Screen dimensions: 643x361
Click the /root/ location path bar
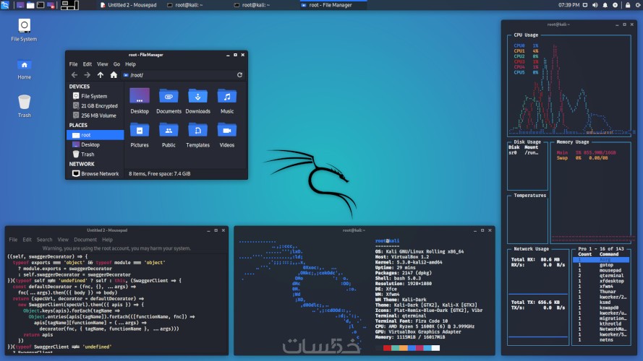tap(179, 75)
